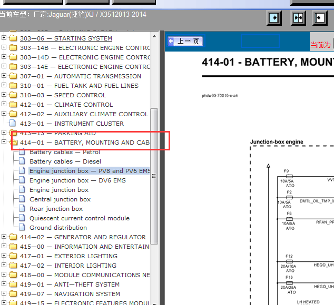Viewport: 334px width, 305px height.
Task: Click the empty blue-outlined toolbar box
Action: [260, 40]
